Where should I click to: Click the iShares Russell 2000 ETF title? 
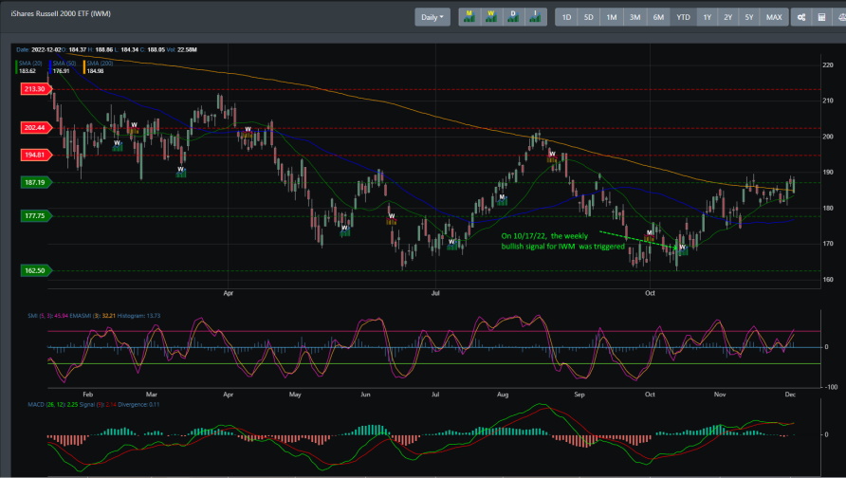[x=61, y=13]
